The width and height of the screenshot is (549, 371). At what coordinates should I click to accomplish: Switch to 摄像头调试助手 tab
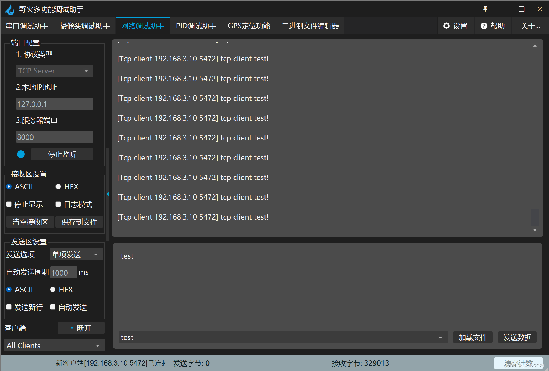click(x=85, y=26)
